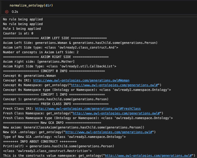Open the generations.owl#FreshClass link

pyautogui.click(x=88, y=108)
